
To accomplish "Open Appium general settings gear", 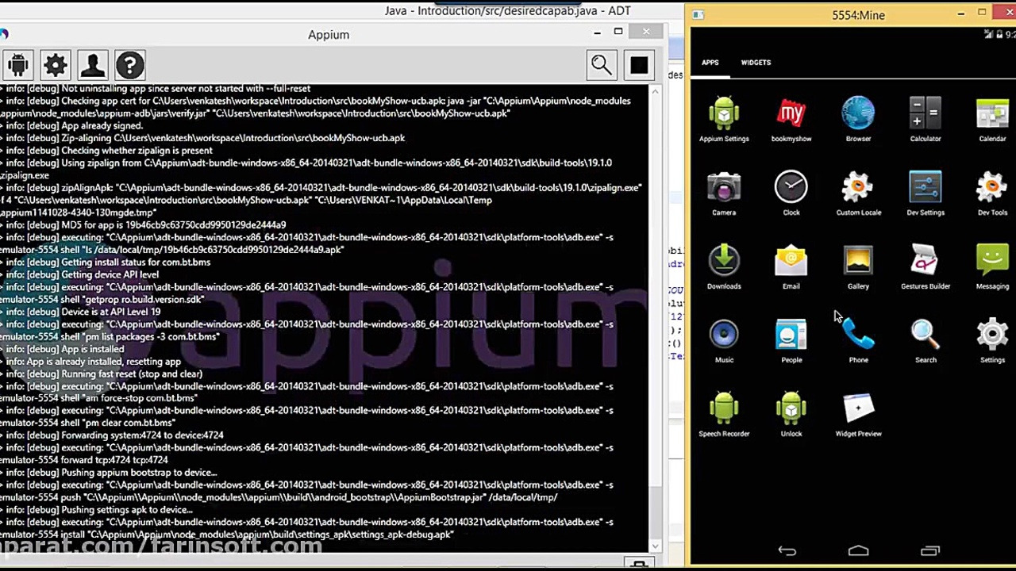I will point(56,65).
